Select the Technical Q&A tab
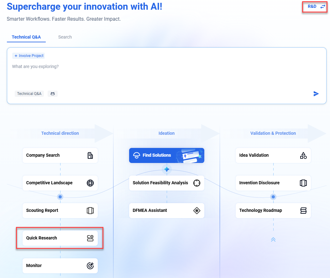Image resolution: width=330 pixels, height=278 pixels. coord(26,37)
